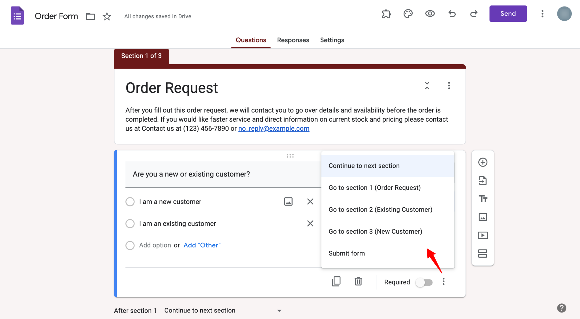Screen dimensions: 580x319
Task: Preview form with the eye icon
Action: pyautogui.click(x=430, y=14)
